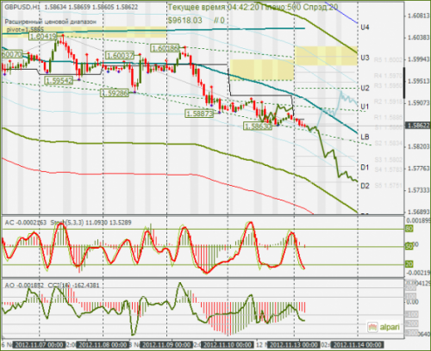Click the D2 level label

365,186
